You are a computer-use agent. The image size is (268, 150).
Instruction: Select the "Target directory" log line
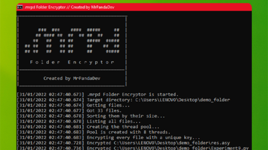tap(123, 100)
